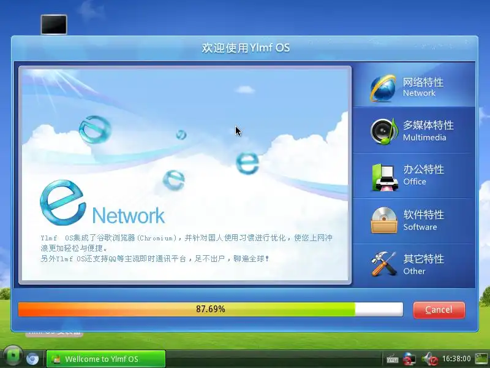490x368 pixels.
Task: Click the Network globe icon
Action: click(383, 88)
